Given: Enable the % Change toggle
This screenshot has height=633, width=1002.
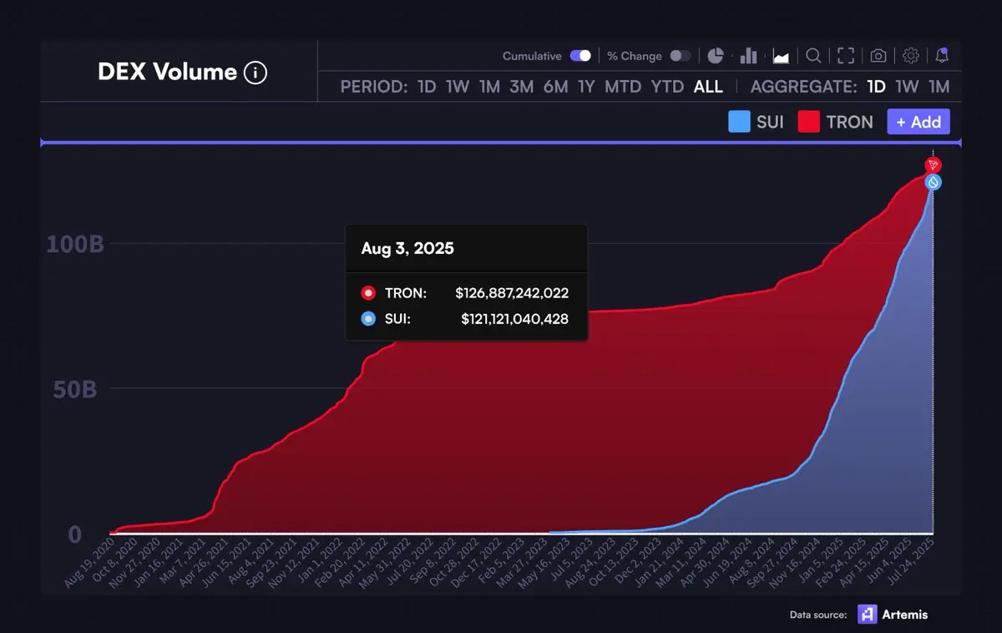Looking at the screenshot, I should coord(681,56).
